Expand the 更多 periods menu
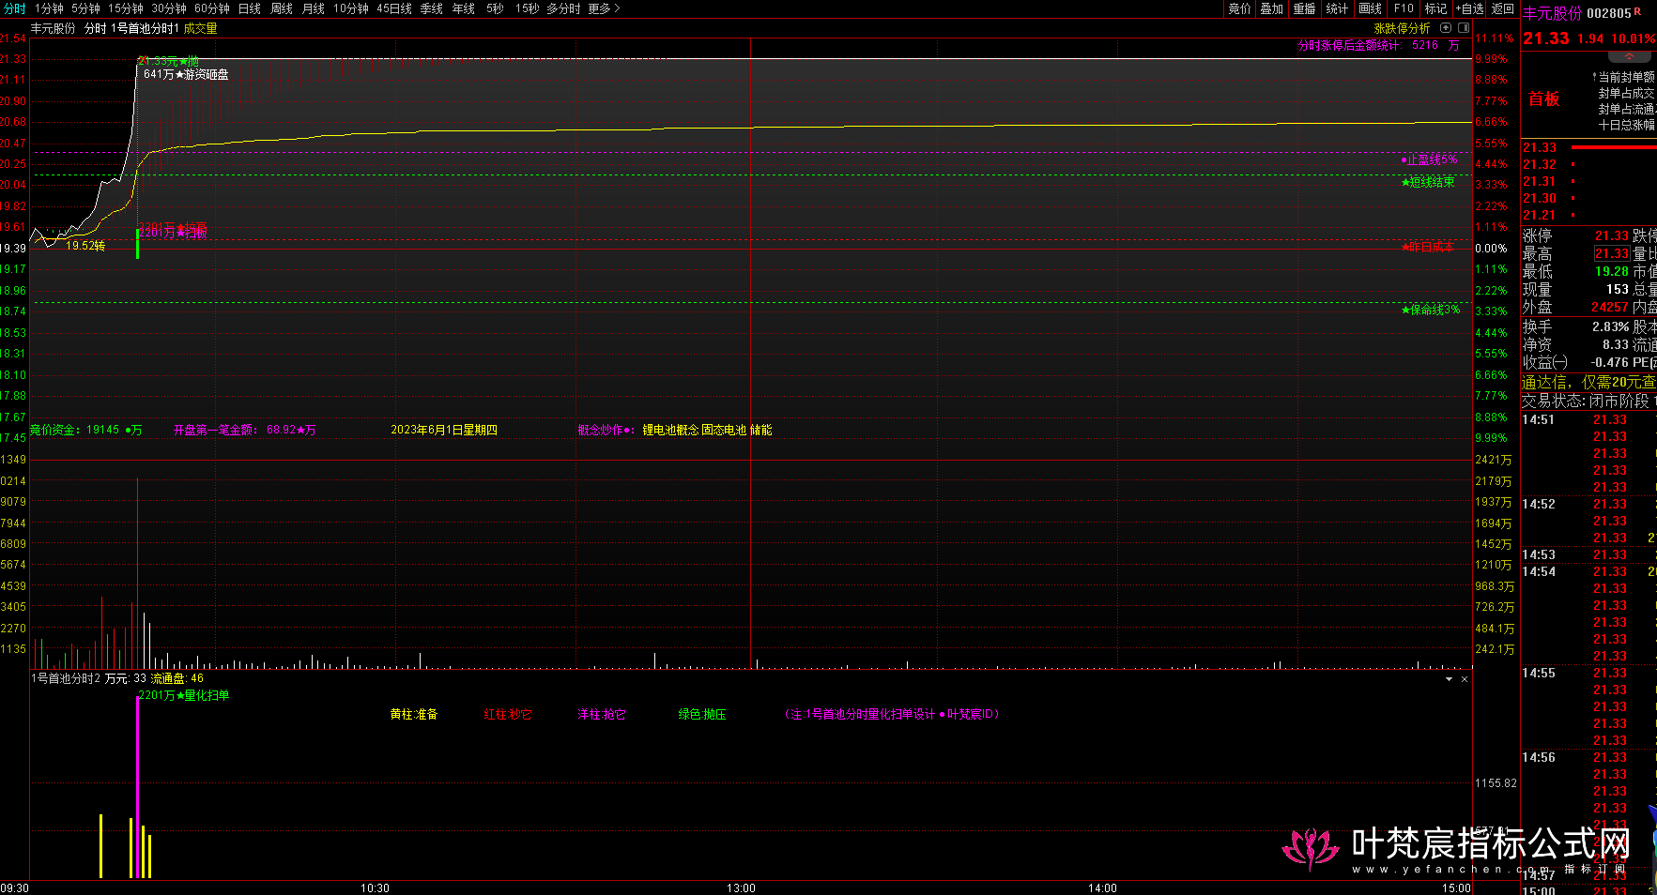The image size is (1657, 895). (x=604, y=8)
